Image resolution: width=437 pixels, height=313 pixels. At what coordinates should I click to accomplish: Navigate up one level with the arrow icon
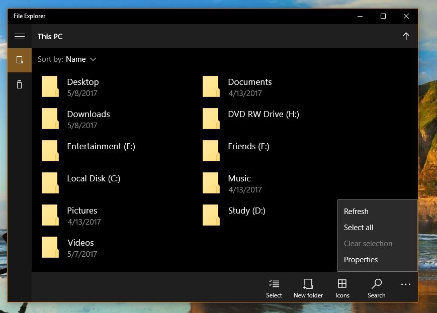point(406,36)
